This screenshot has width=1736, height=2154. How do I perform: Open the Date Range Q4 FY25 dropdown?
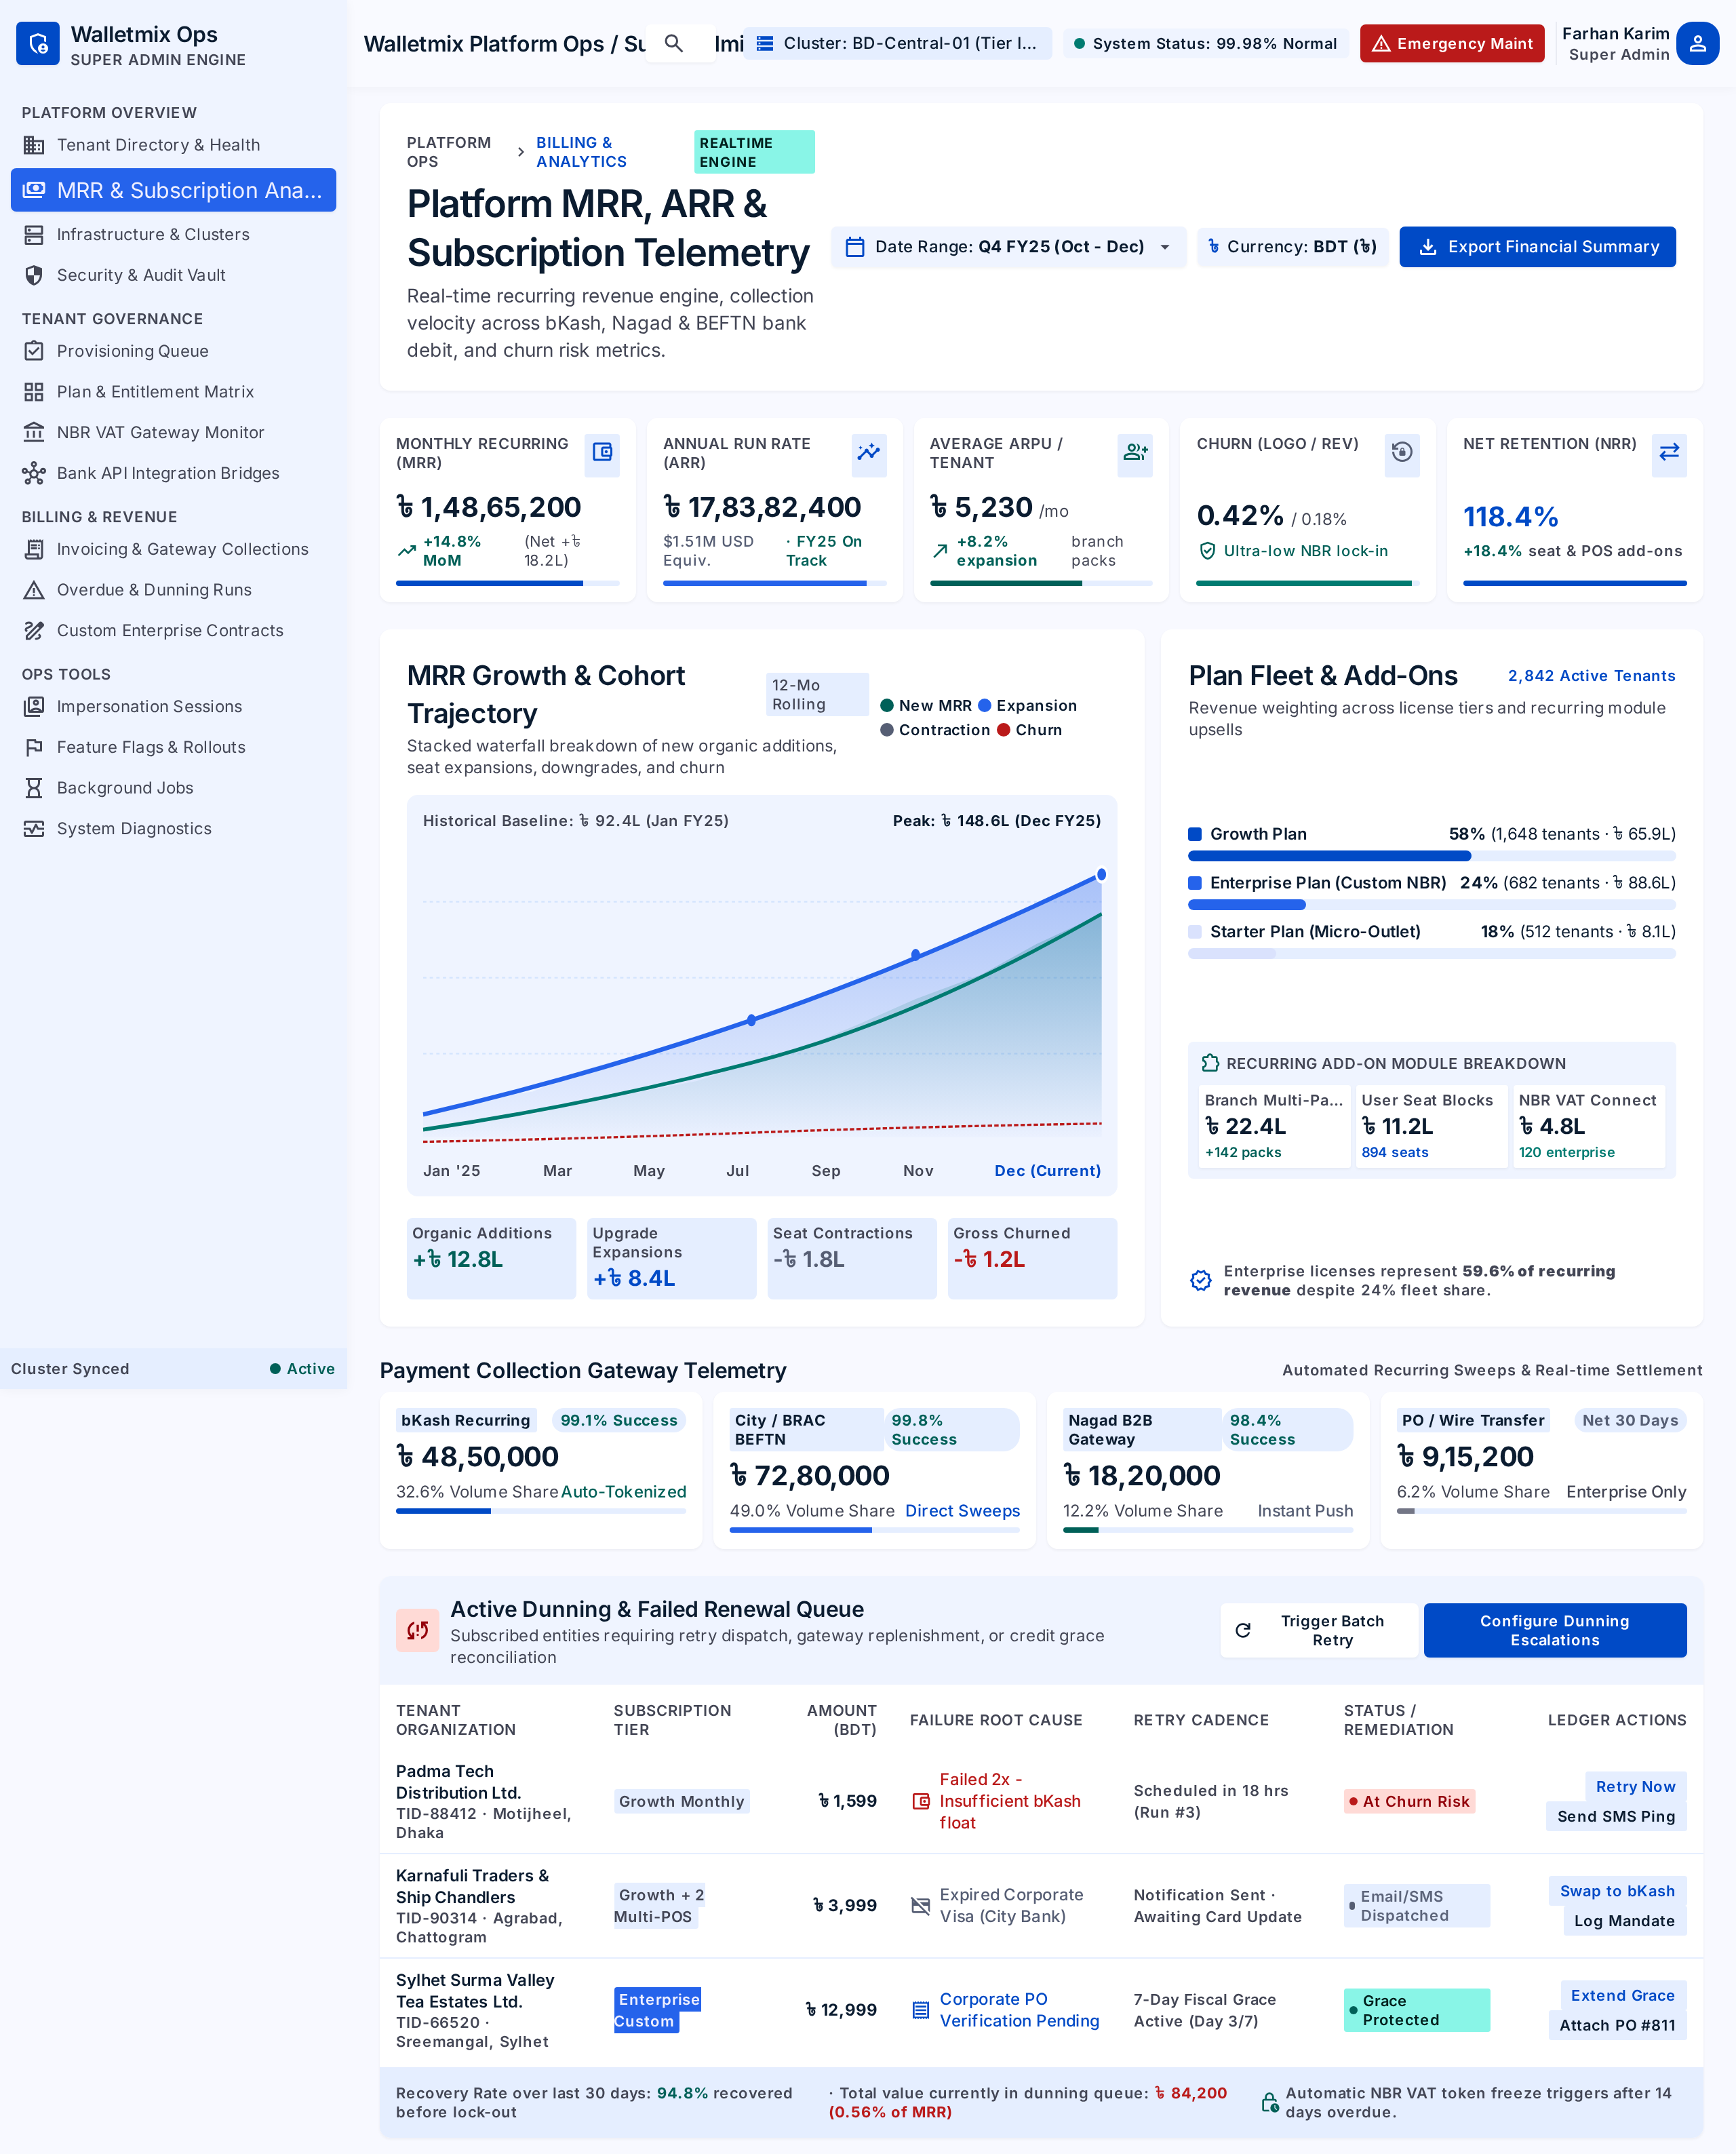[1008, 247]
